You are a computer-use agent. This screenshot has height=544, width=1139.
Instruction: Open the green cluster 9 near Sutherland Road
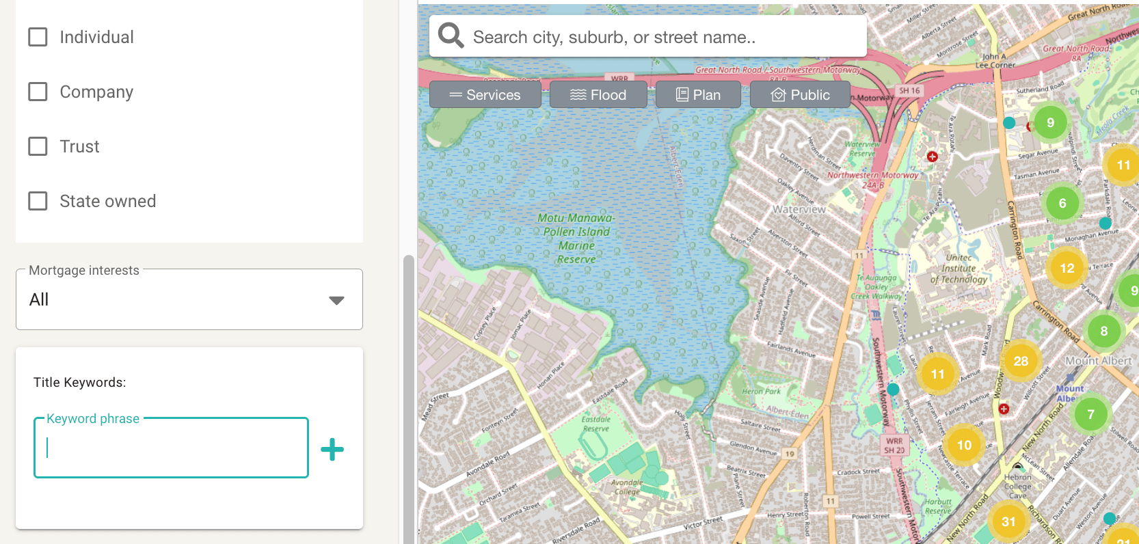point(1050,122)
